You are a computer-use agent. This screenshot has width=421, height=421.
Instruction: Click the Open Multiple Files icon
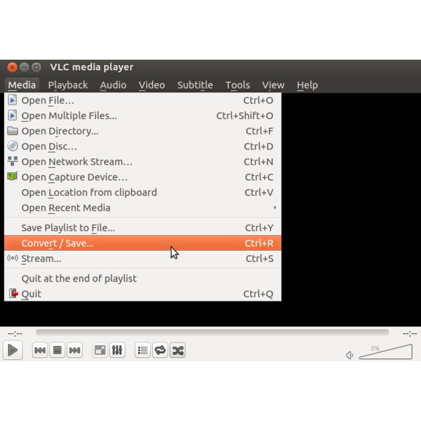pos(12,115)
